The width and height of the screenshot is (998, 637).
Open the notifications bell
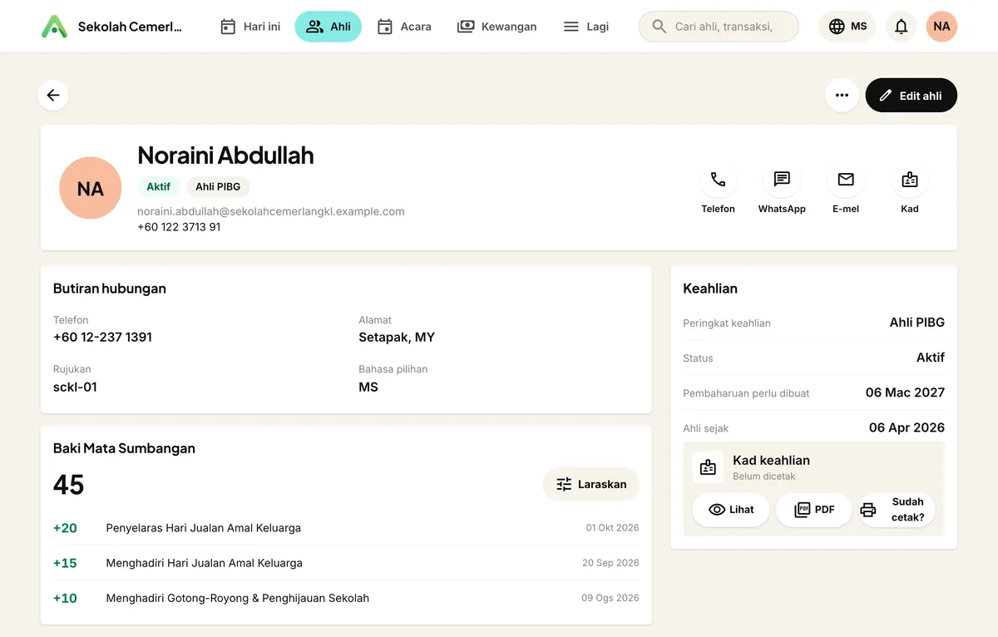pyautogui.click(x=901, y=27)
